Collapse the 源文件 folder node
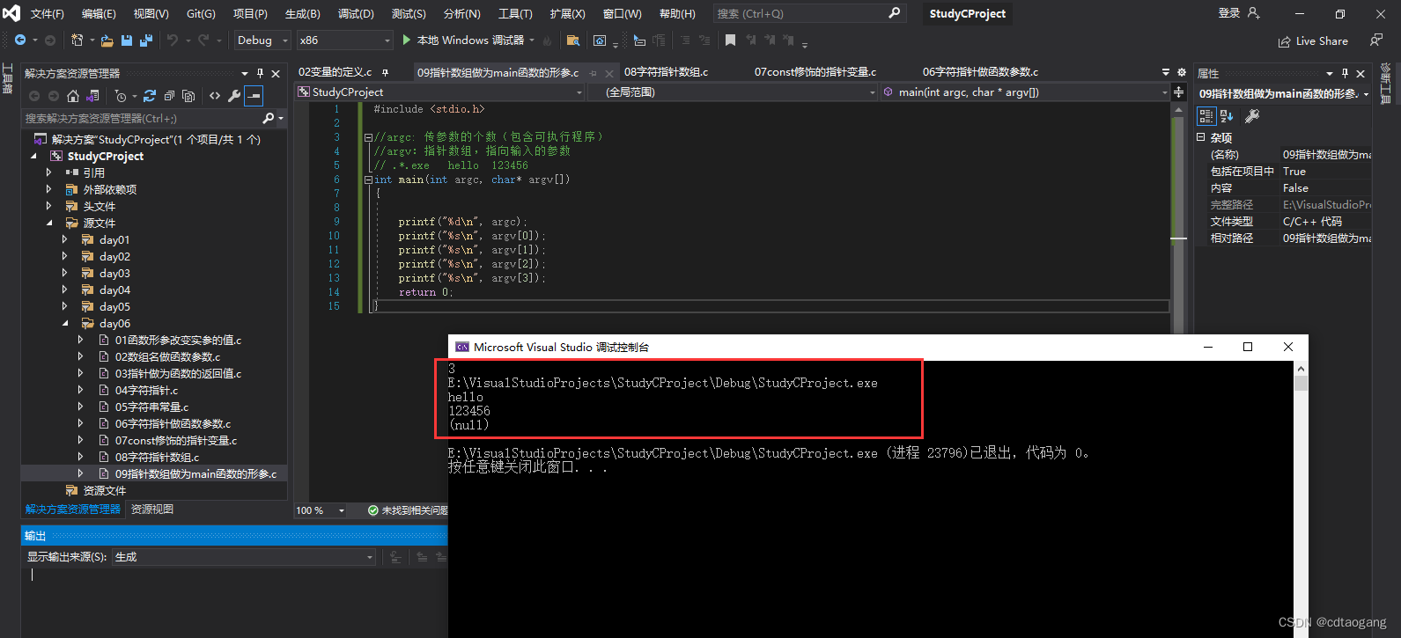 pos(49,223)
